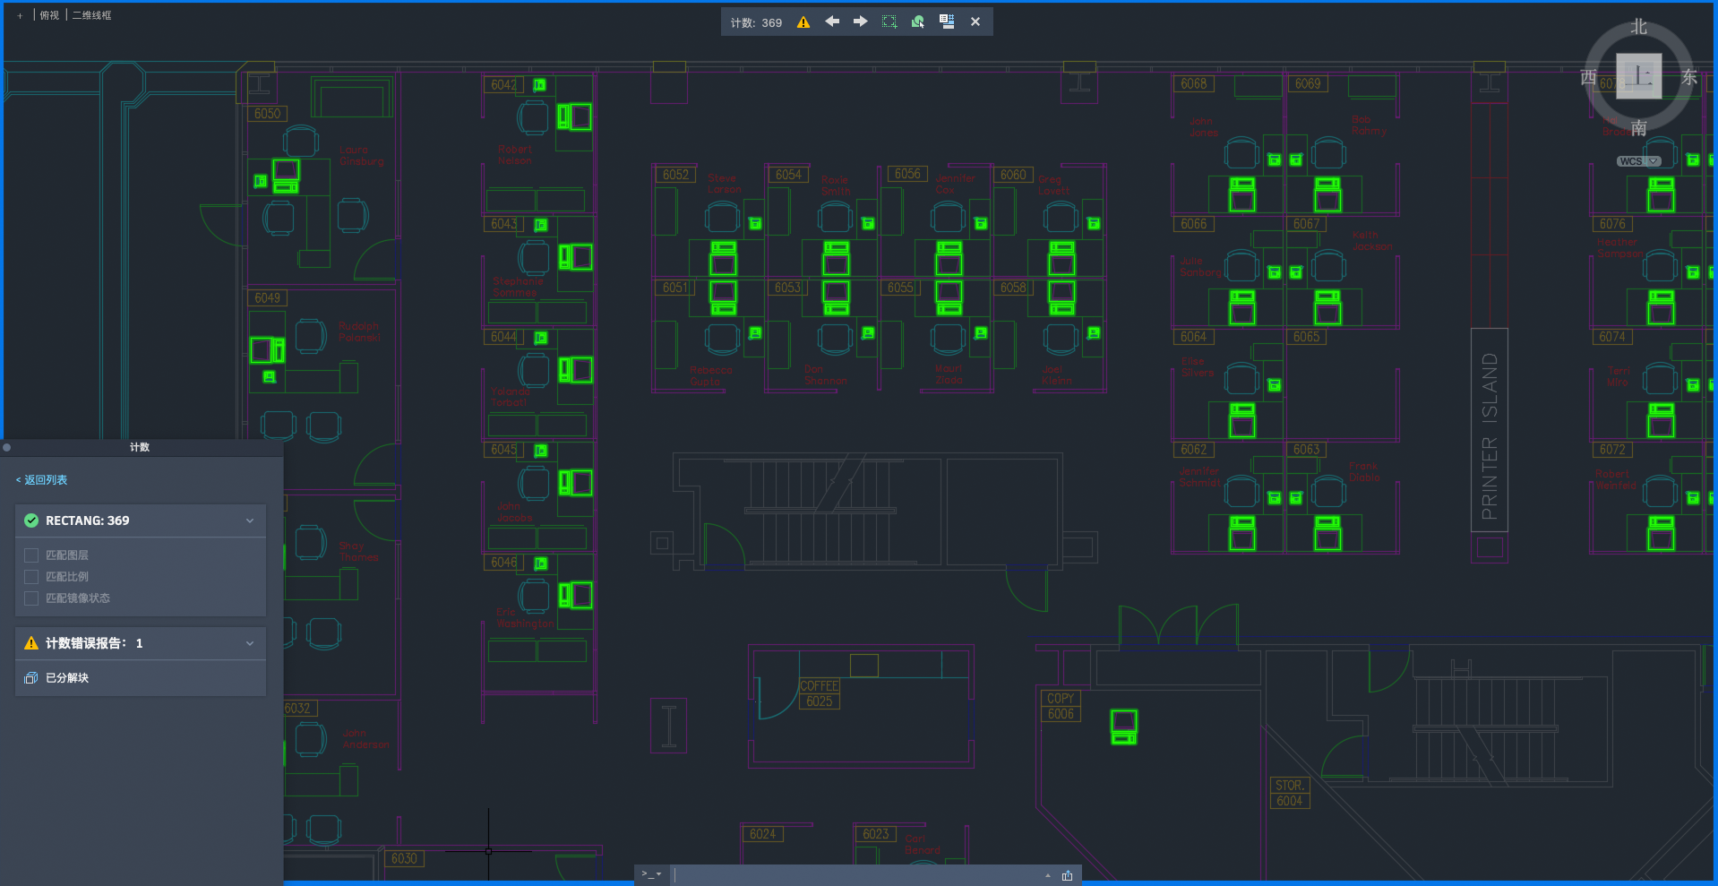Click into the command line input field
The height and width of the screenshot is (886, 1718).
[x=855, y=875]
